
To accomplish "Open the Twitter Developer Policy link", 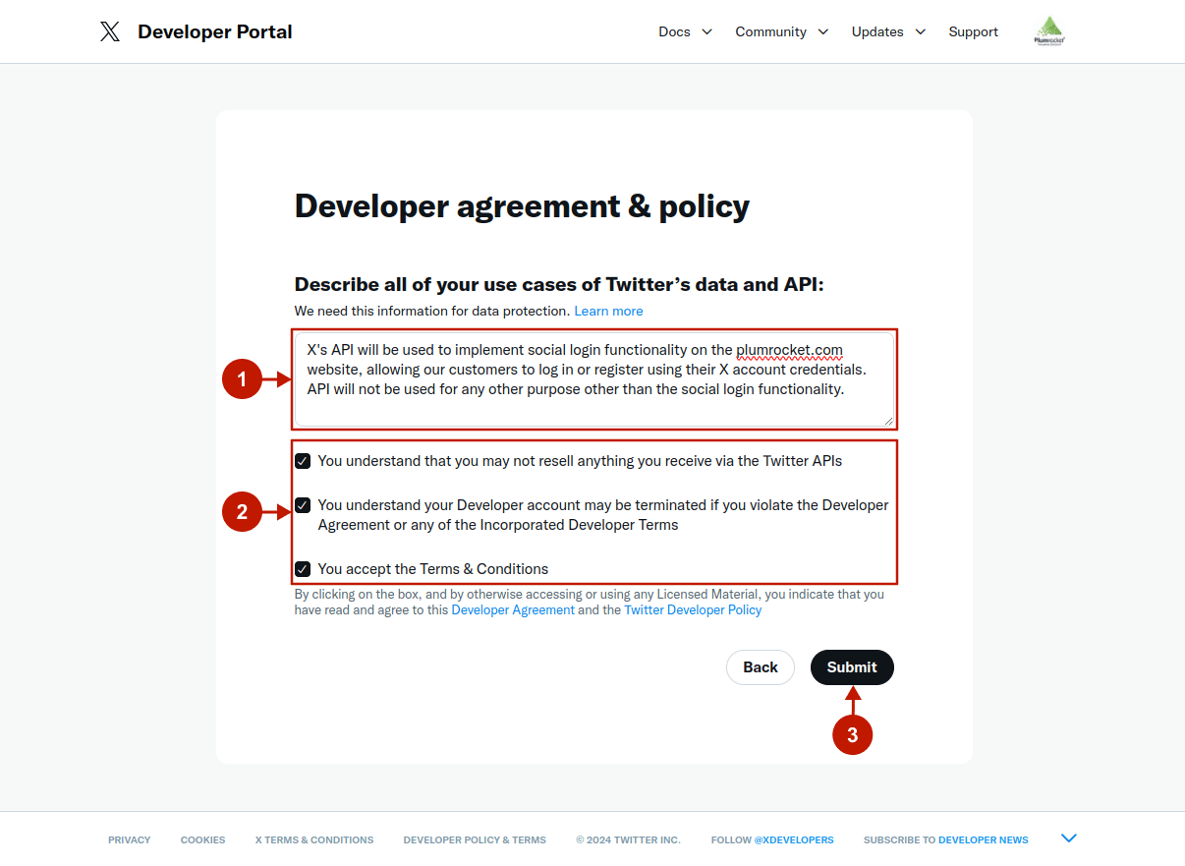I will click(693, 610).
